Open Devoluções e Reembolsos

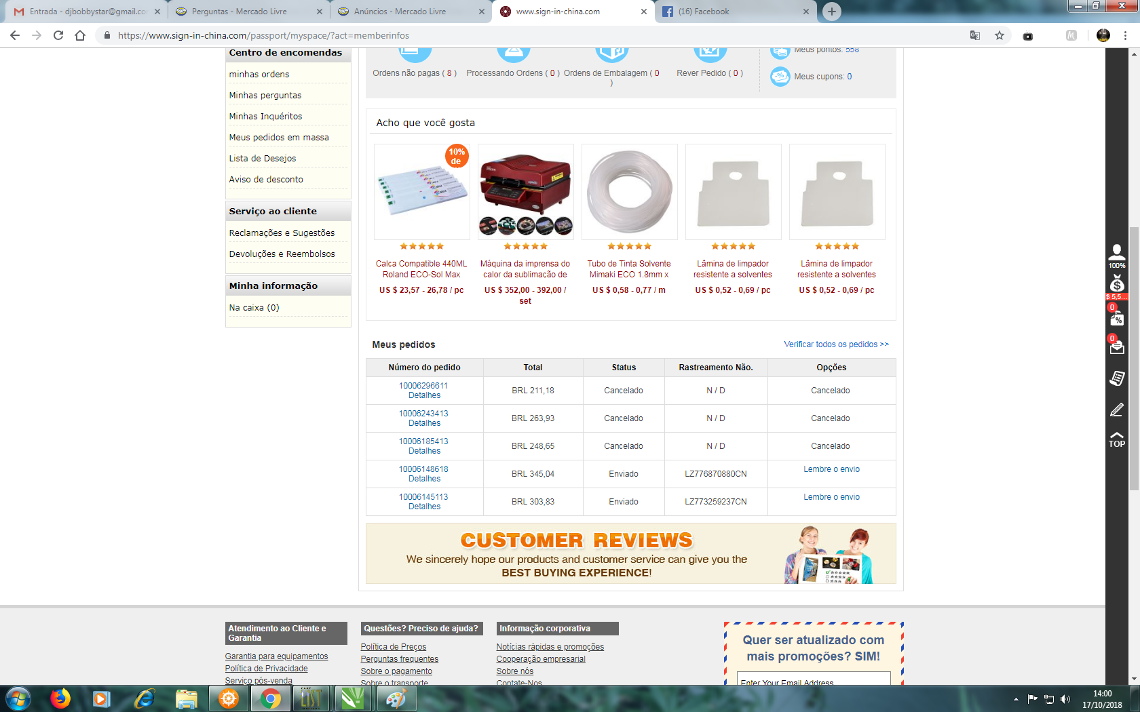[x=282, y=254]
